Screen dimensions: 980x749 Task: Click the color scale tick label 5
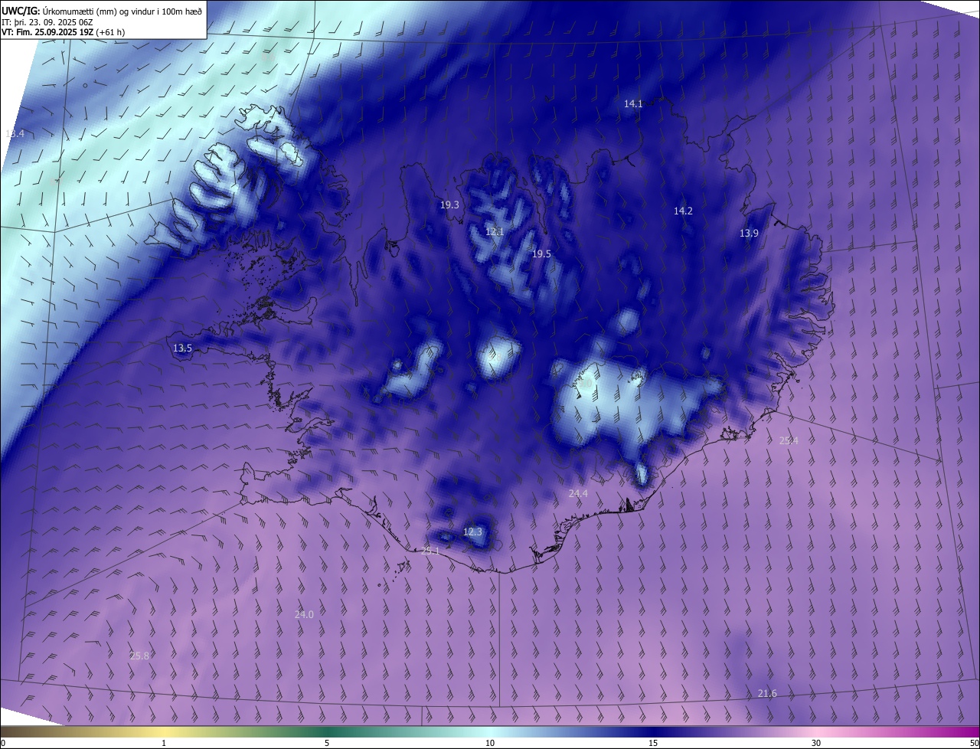327,743
